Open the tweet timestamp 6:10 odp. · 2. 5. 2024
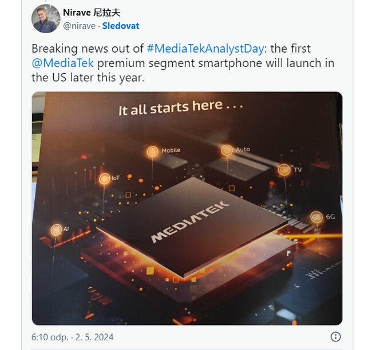This screenshot has width=372, height=350. coord(72,337)
